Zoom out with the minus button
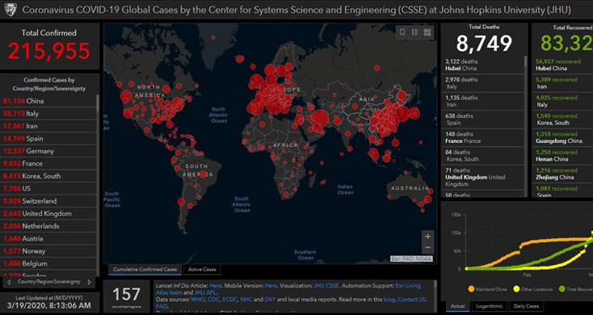Image resolution: width=593 pixels, height=315 pixels. click(x=427, y=248)
